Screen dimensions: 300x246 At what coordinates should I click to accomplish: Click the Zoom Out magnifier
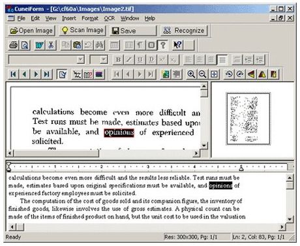click(202, 74)
